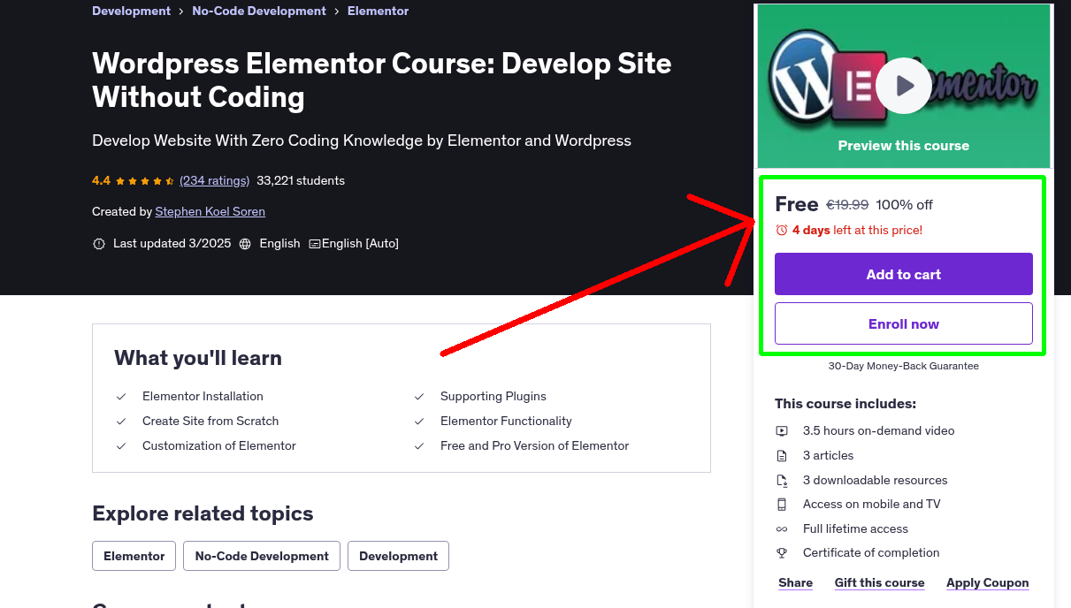
Task: Click the Add to cart button
Action: (x=904, y=274)
